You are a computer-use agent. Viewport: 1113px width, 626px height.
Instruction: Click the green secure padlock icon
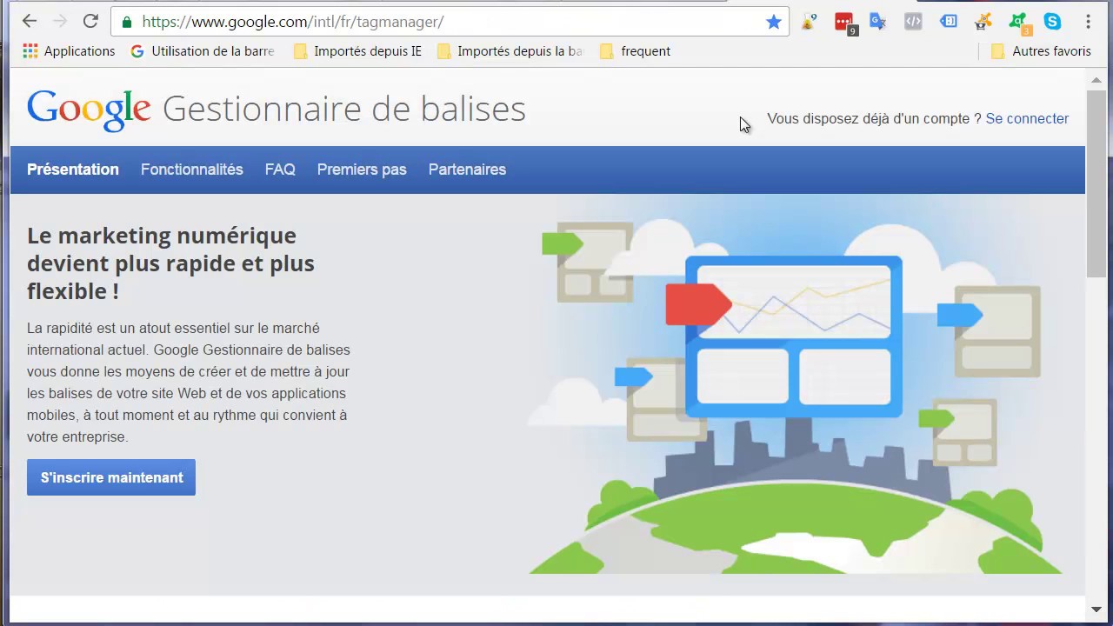pyautogui.click(x=127, y=22)
